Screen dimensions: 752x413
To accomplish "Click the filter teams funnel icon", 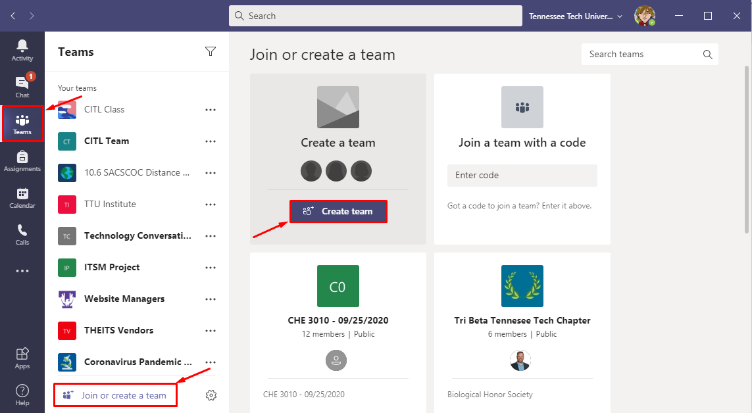I will (x=211, y=52).
